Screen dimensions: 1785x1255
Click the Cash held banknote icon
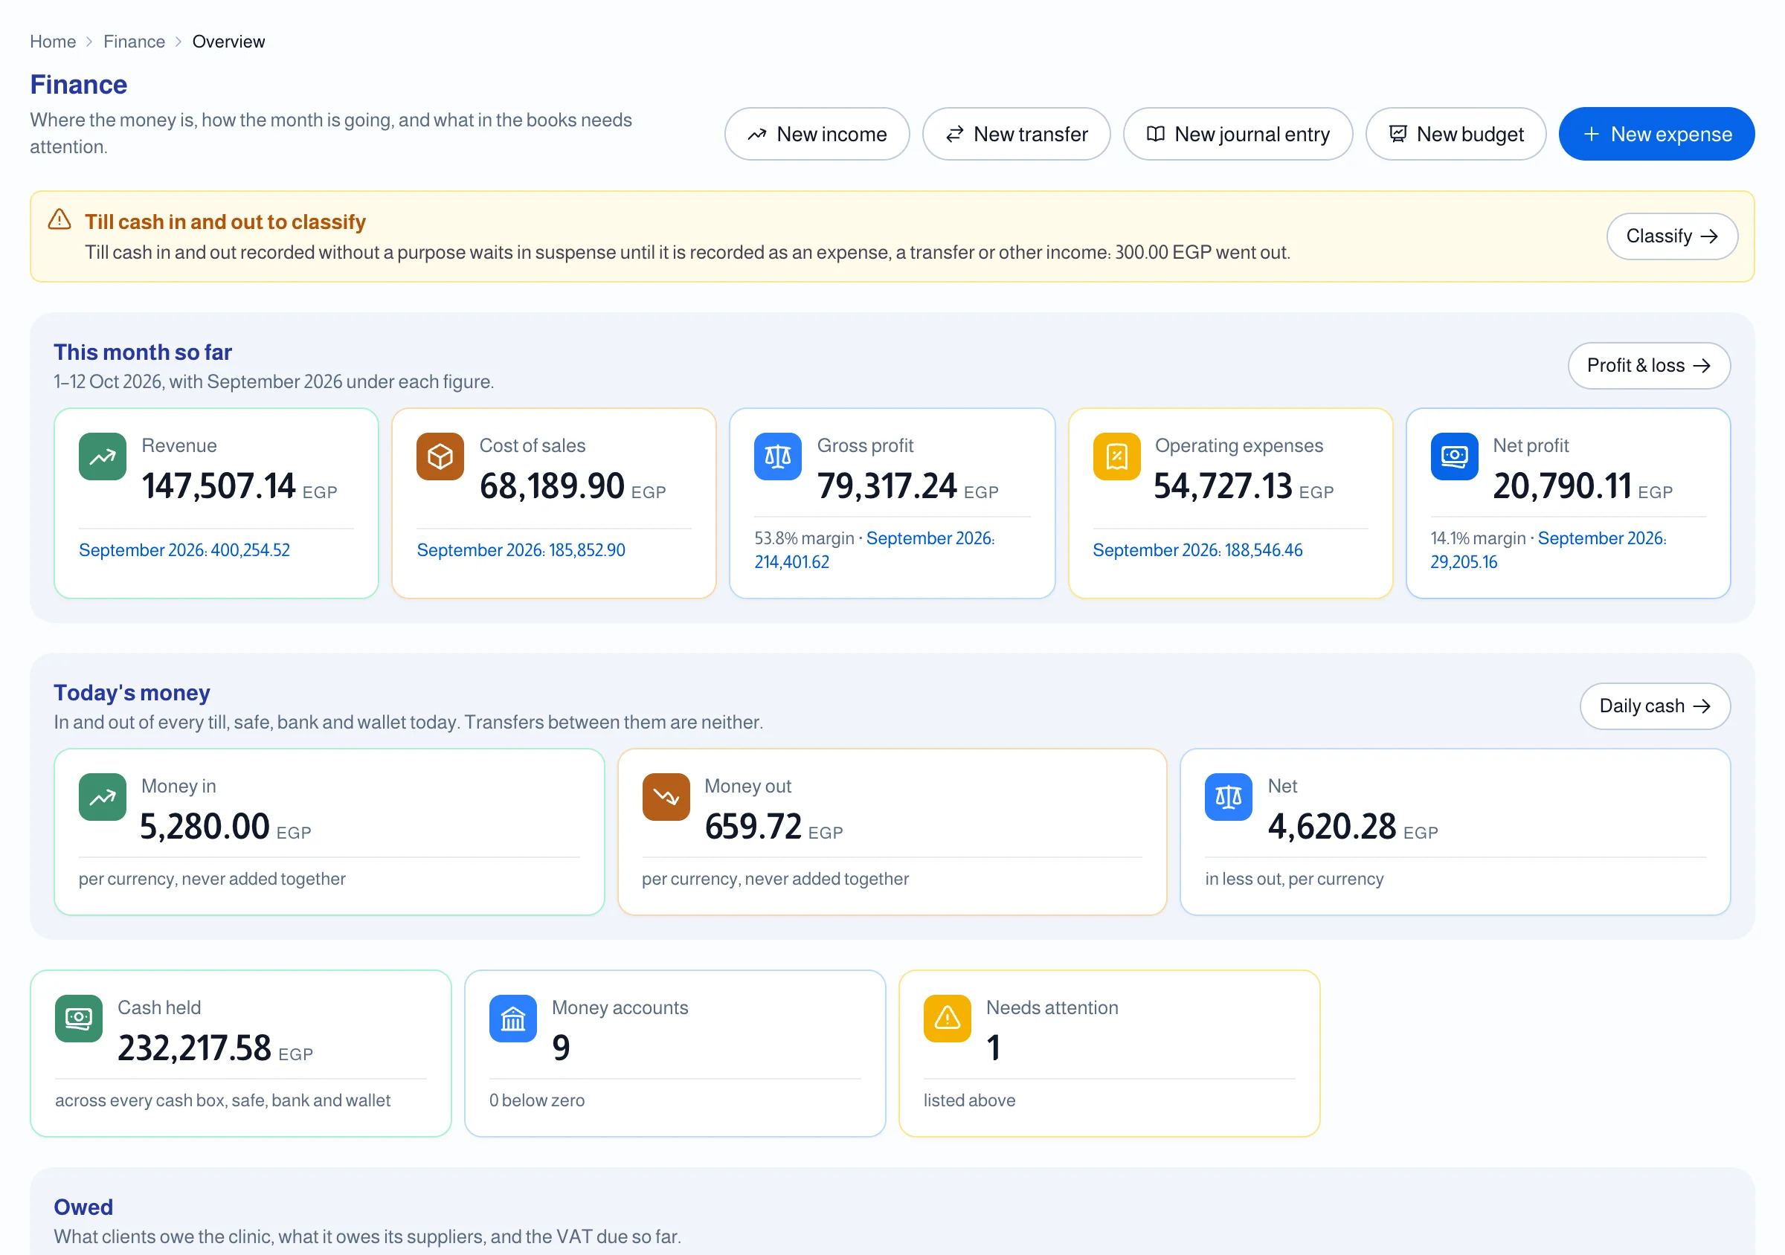coord(79,1019)
